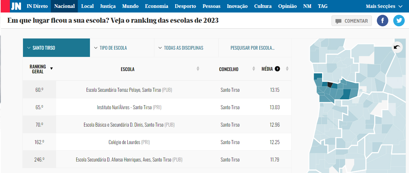Screen dimensions: 409x173
Task: Click the JN logo icon
Action: 16,6
